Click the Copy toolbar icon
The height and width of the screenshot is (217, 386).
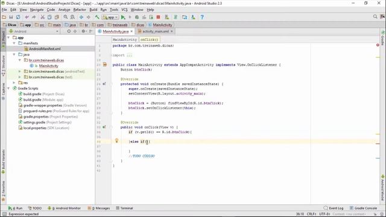49,17
